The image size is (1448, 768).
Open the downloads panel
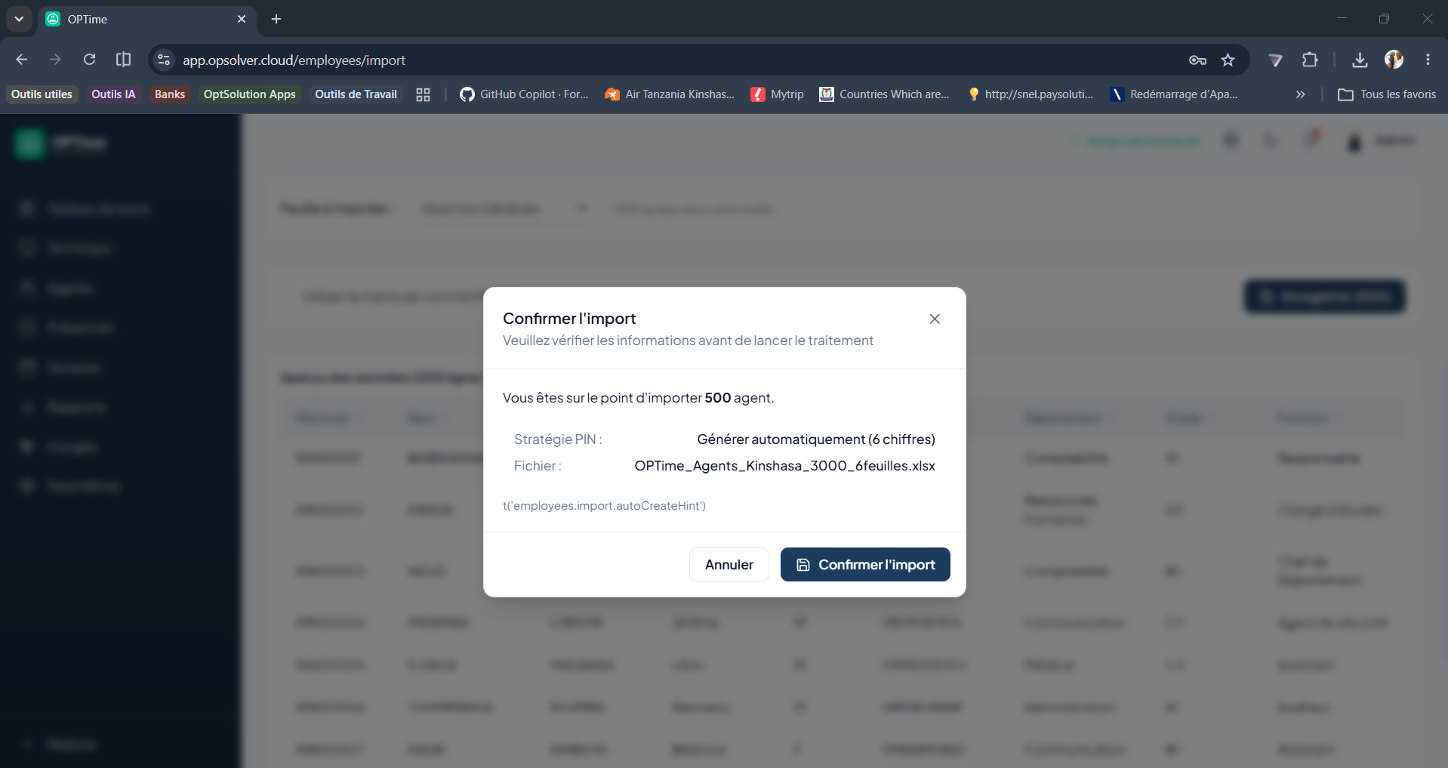tap(1360, 60)
